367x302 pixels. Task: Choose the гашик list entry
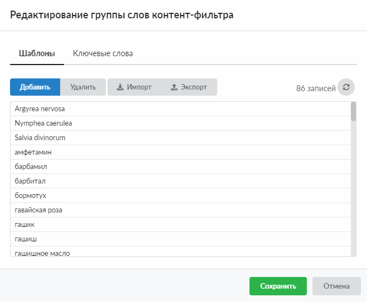tap(25, 225)
